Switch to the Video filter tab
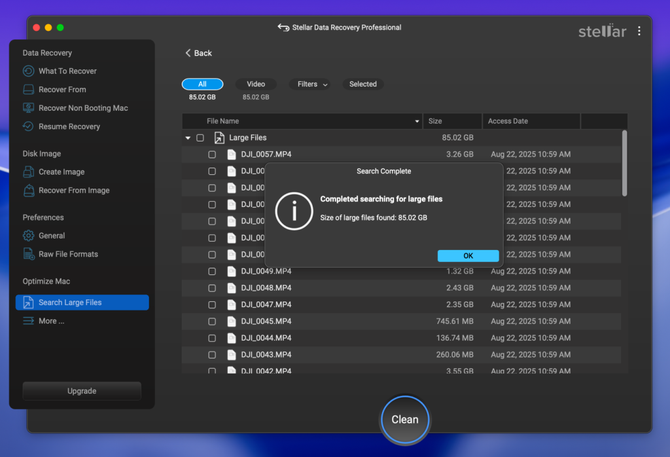The width and height of the screenshot is (670, 457). [x=256, y=84]
